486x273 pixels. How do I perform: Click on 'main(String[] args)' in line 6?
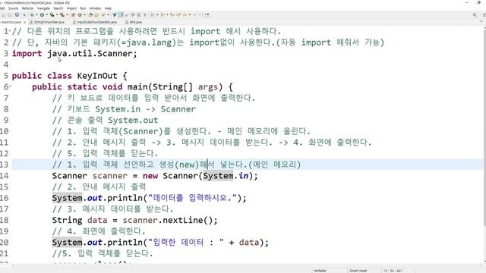coord(175,87)
